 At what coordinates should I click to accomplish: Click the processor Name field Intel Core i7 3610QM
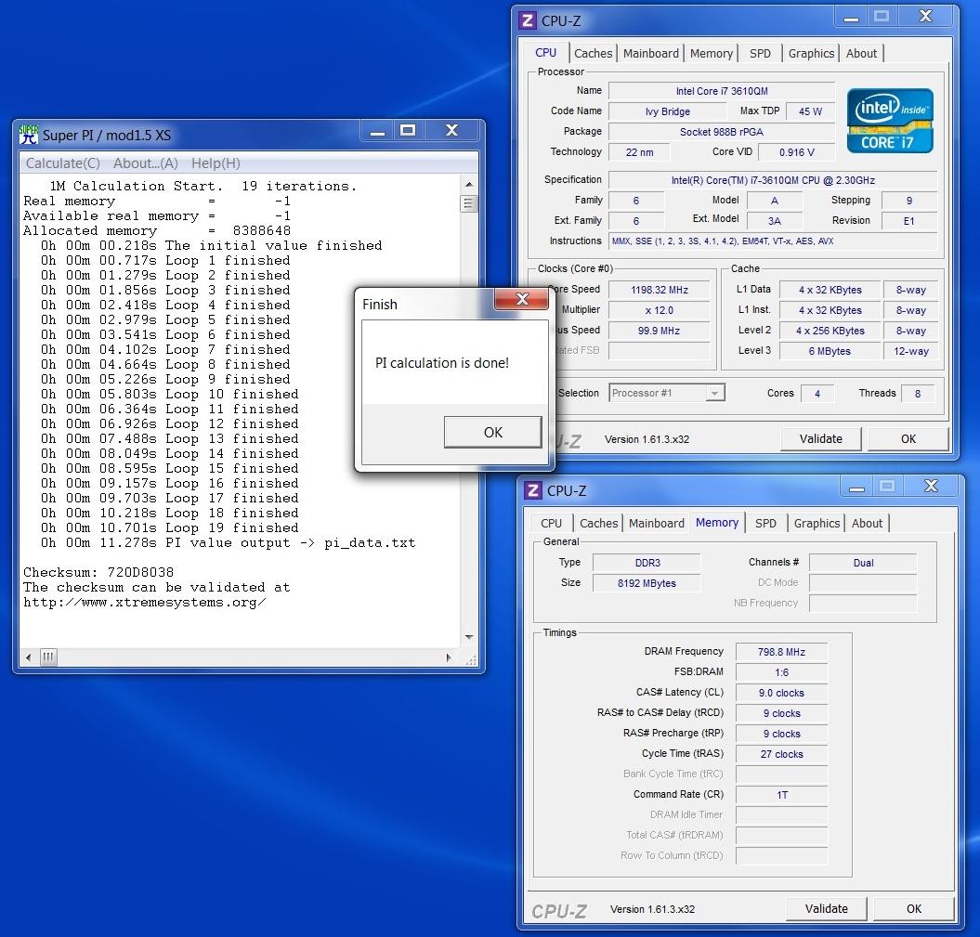(722, 91)
